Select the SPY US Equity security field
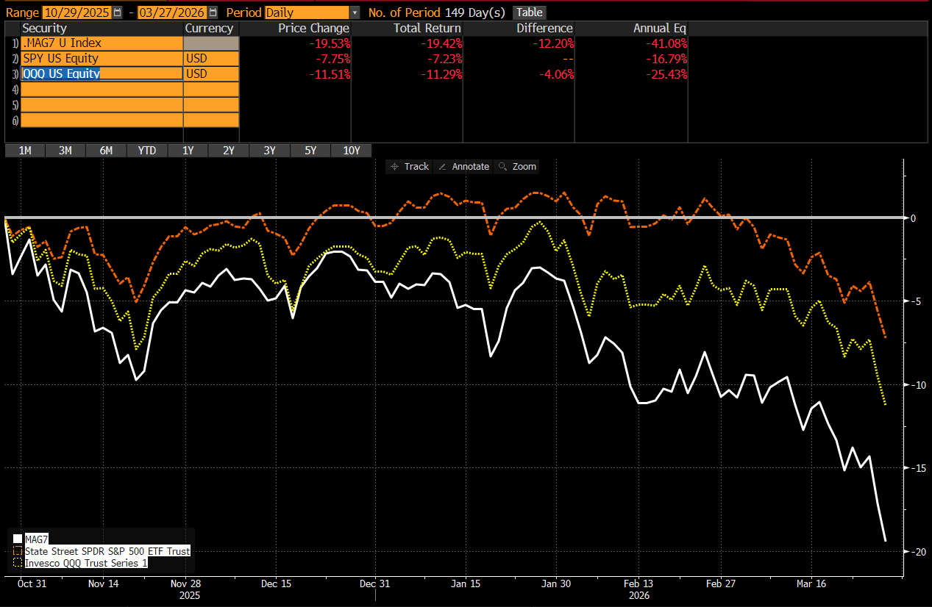This screenshot has width=932, height=607. point(102,59)
